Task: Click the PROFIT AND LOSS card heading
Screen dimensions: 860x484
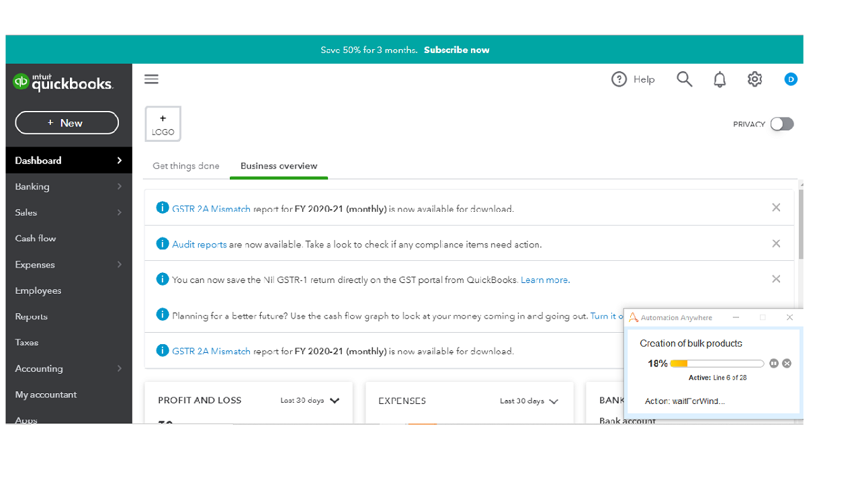Action: [x=200, y=401]
